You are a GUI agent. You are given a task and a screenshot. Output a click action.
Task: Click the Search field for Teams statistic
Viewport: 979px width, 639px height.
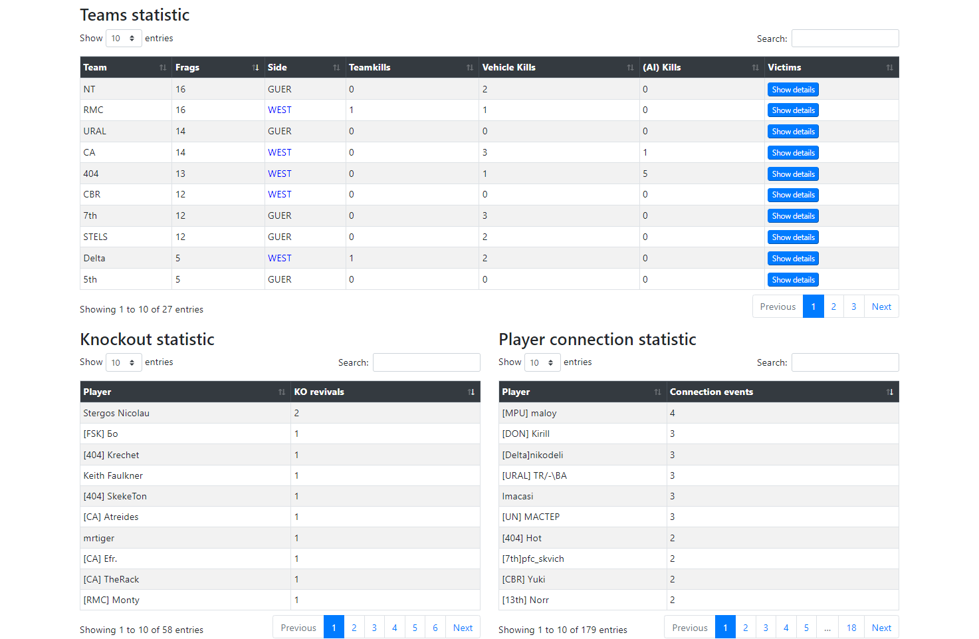coord(844,38)
